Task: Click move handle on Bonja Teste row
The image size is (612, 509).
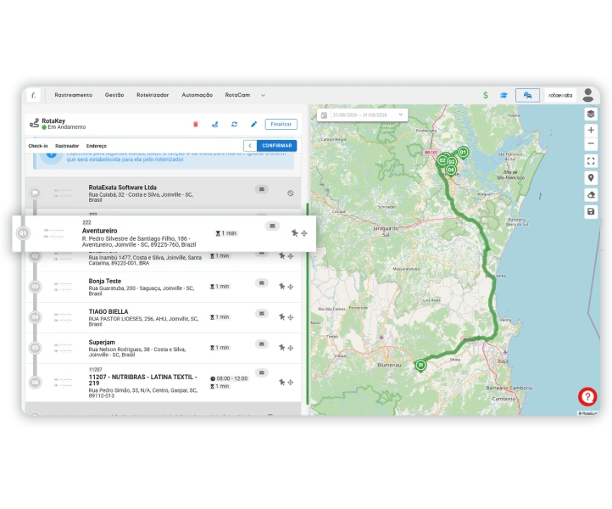Action: pos(291,287)
